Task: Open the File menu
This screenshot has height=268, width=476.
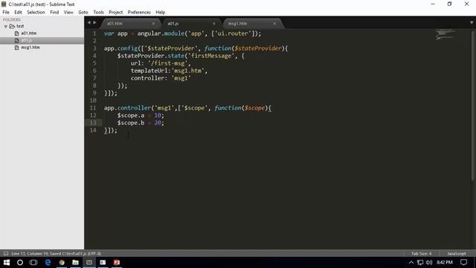Action: (6, 12)
